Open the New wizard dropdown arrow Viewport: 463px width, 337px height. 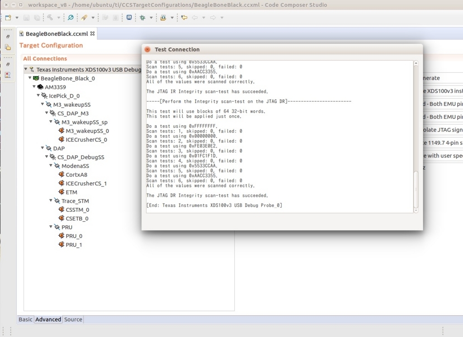click(17, 18)
